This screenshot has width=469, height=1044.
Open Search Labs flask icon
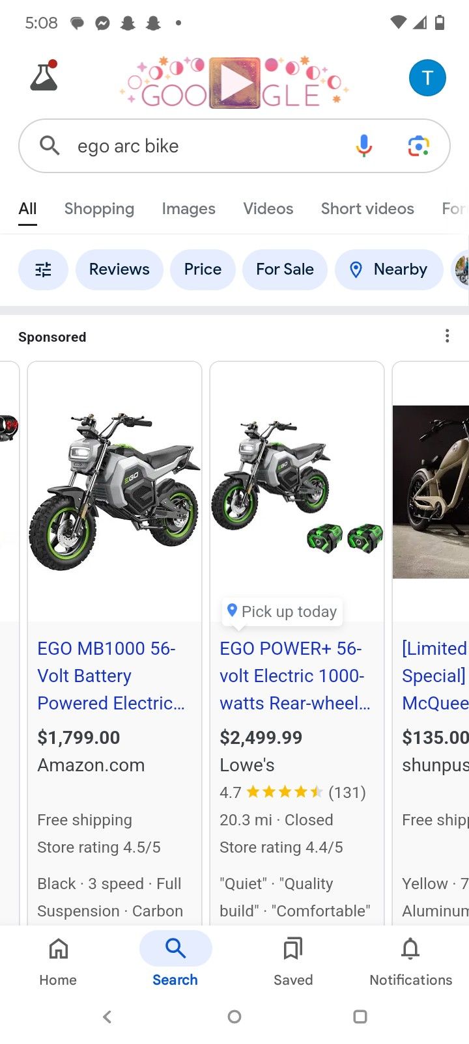coord(44,76)
